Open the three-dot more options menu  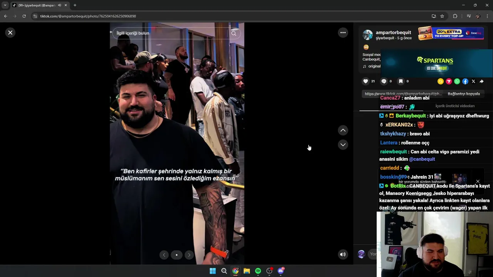(x=343, y=33)
